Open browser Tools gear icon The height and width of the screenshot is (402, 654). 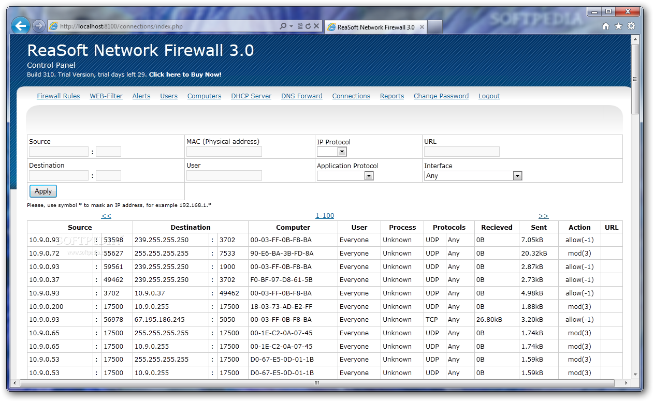[x=631, y=26]
